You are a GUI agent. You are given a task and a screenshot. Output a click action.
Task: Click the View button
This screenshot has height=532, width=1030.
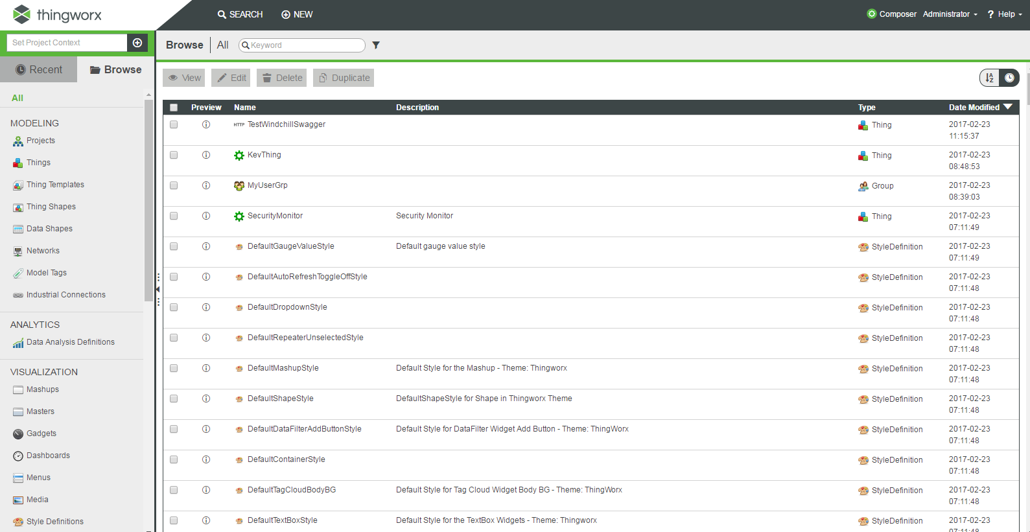(x=184, y=78)
